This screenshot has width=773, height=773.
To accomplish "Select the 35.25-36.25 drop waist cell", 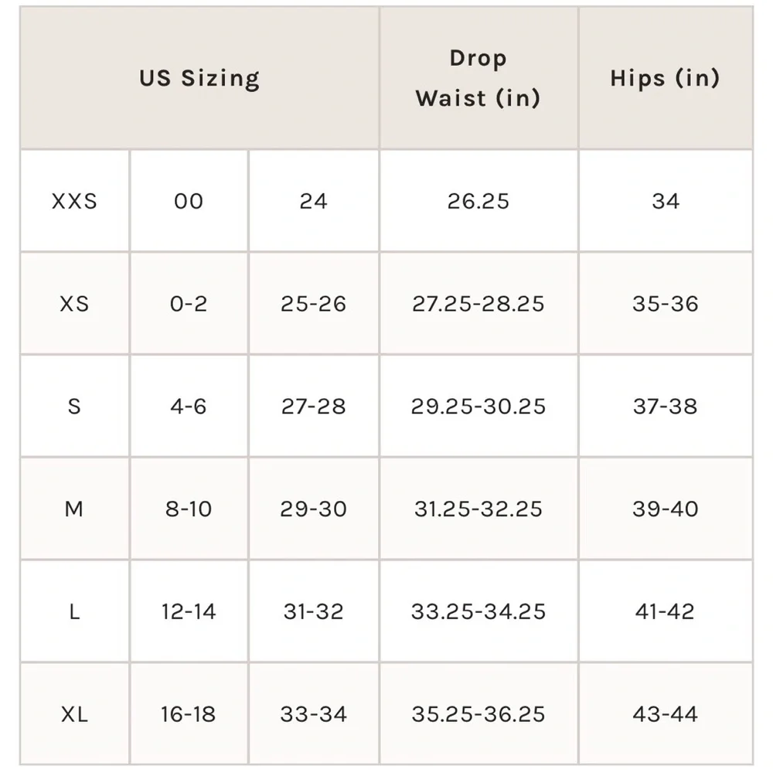I will [x=478, y=714].
